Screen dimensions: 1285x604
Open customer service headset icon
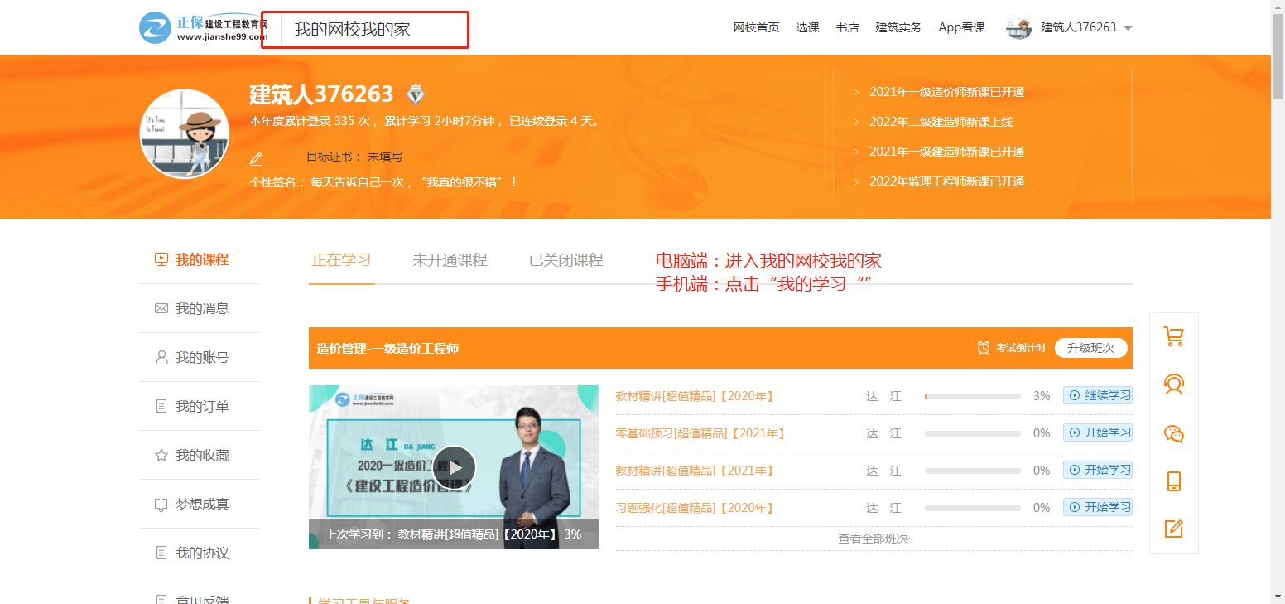pos(1173,384)
